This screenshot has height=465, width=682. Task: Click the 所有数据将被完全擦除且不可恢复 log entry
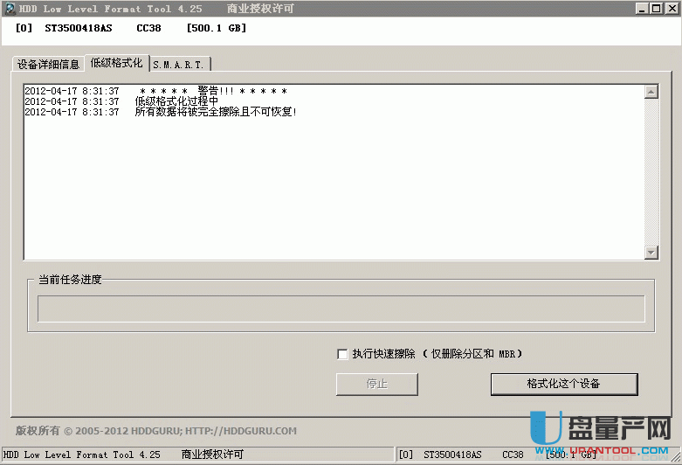click(216, 113)
